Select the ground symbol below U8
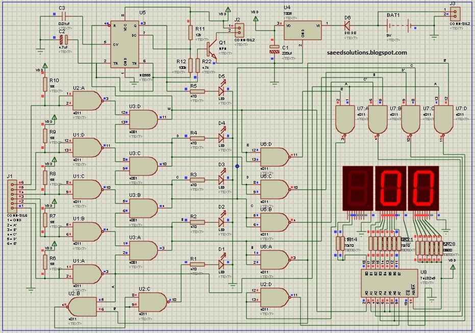The height and width of the screenshot is (333, 475). click(432, 299)
